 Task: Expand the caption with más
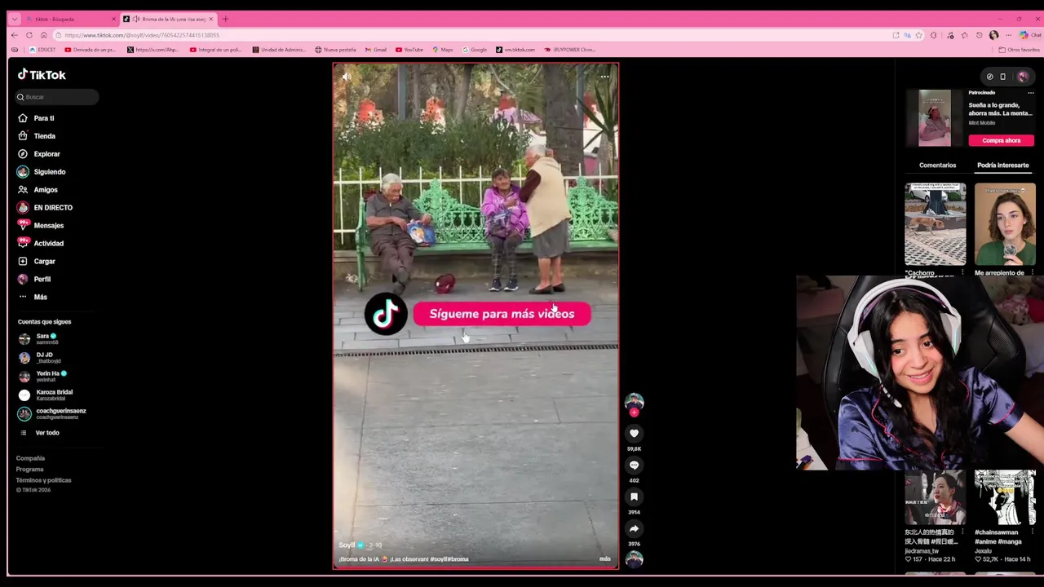(604, 559)
